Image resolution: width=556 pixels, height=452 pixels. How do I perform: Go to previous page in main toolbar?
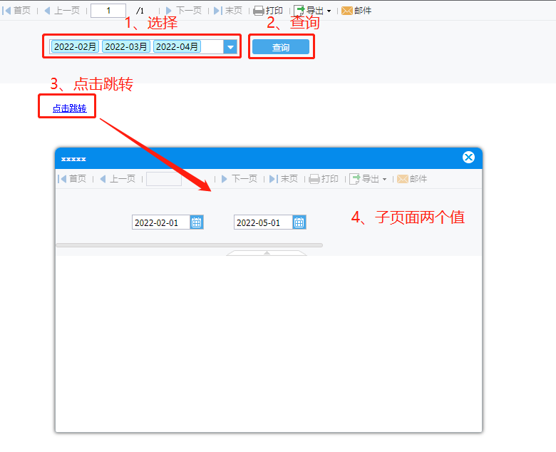62,11
